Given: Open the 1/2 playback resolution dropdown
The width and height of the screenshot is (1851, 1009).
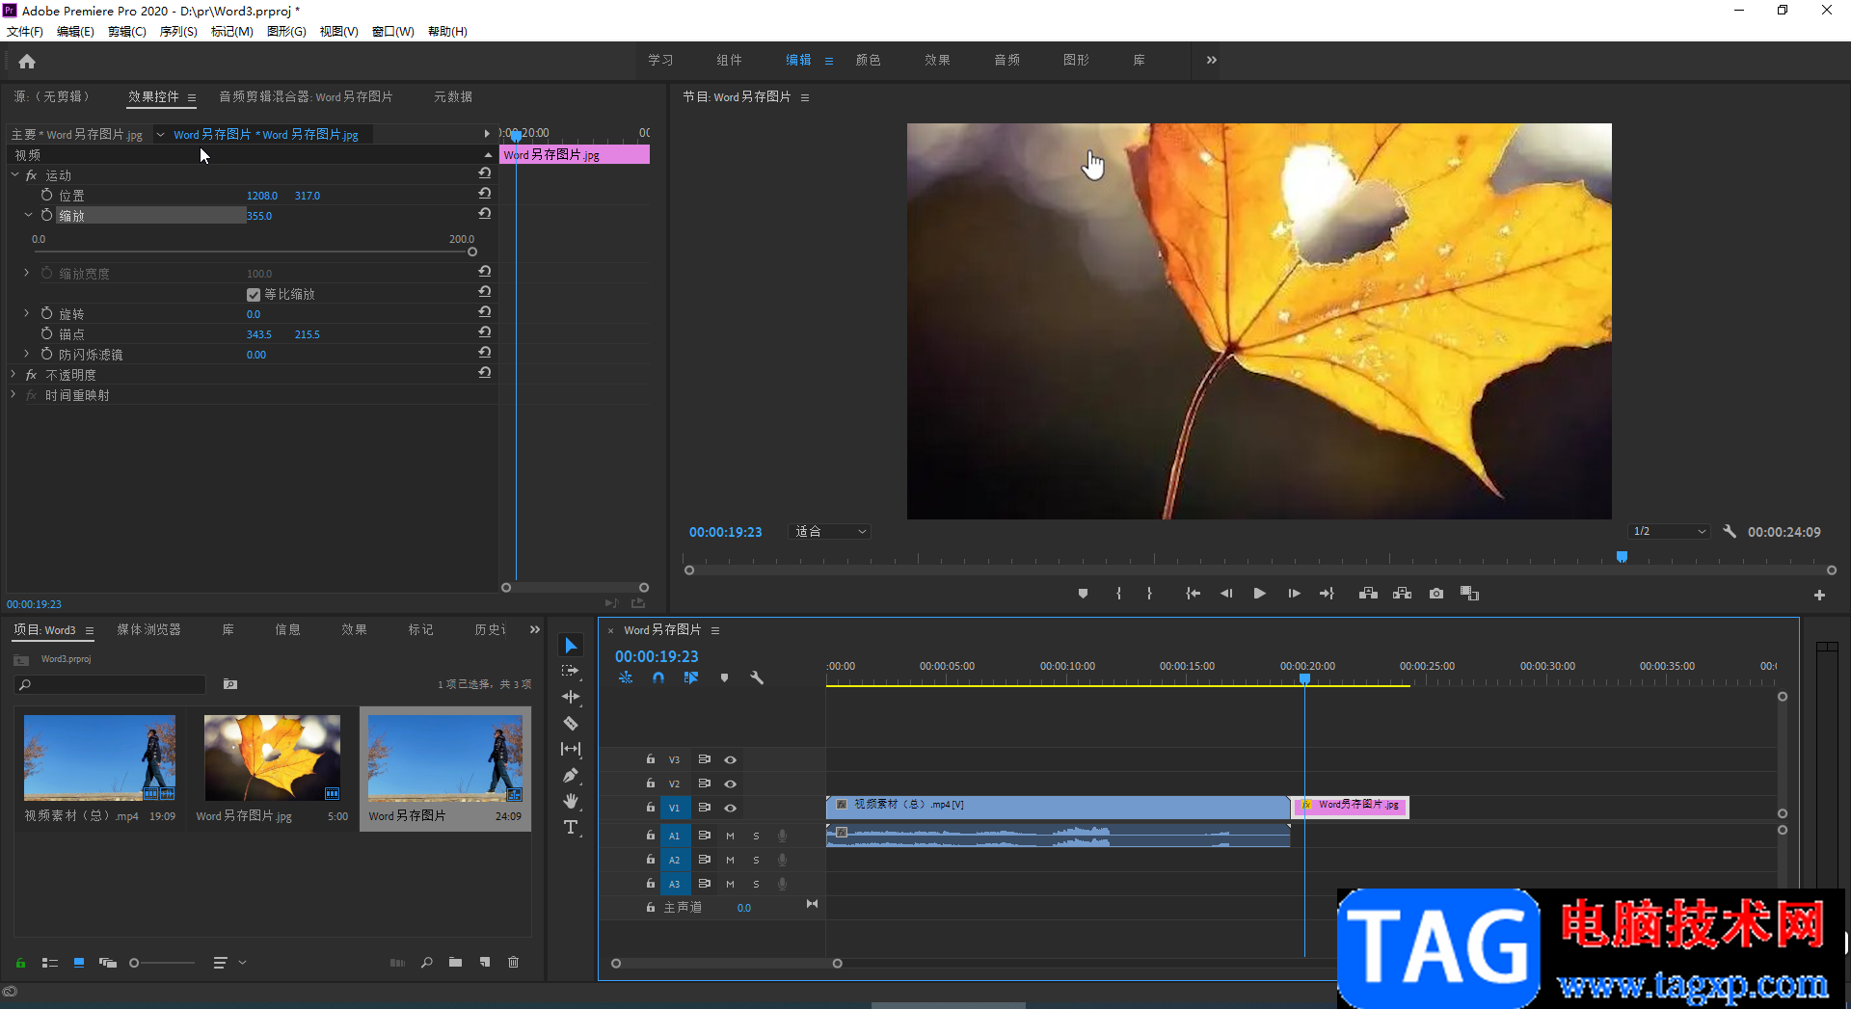Looking at the screenshot, I should pyautogui.click(x=1669, y=532).
